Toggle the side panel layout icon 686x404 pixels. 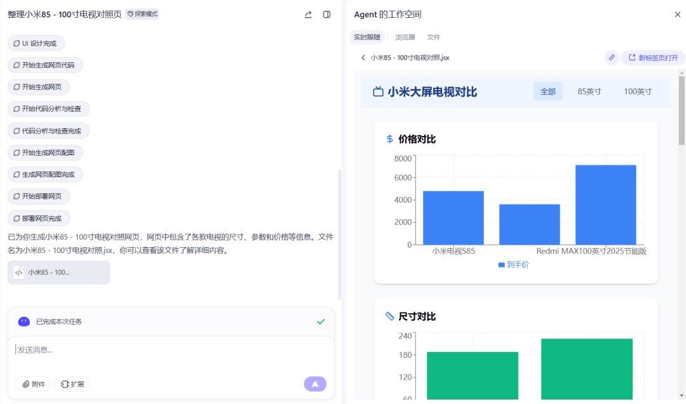click(x=327, y=15)
